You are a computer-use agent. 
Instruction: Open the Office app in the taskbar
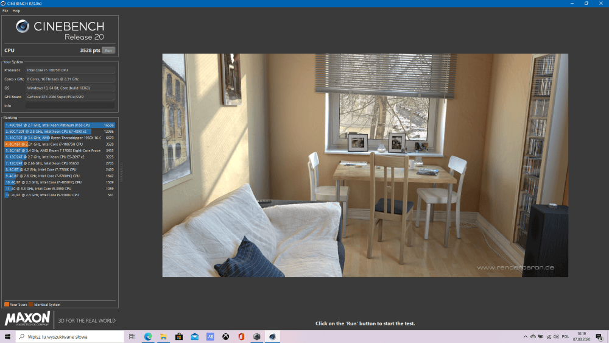[241, 336]
